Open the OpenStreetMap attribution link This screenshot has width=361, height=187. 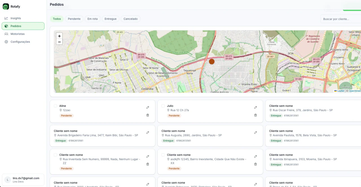coord(355,91)
